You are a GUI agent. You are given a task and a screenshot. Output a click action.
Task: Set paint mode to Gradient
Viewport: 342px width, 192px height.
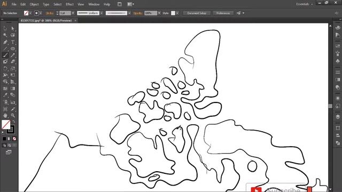coord(9,139)
